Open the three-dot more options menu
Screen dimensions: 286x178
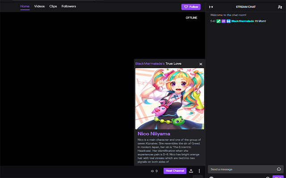click(x=199, y=171)
